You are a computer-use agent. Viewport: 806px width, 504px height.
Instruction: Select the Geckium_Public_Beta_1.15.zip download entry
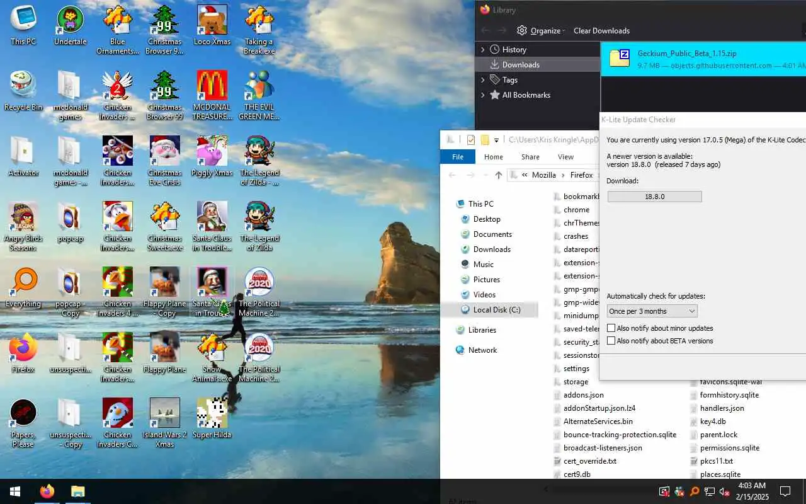pos(703,59)
